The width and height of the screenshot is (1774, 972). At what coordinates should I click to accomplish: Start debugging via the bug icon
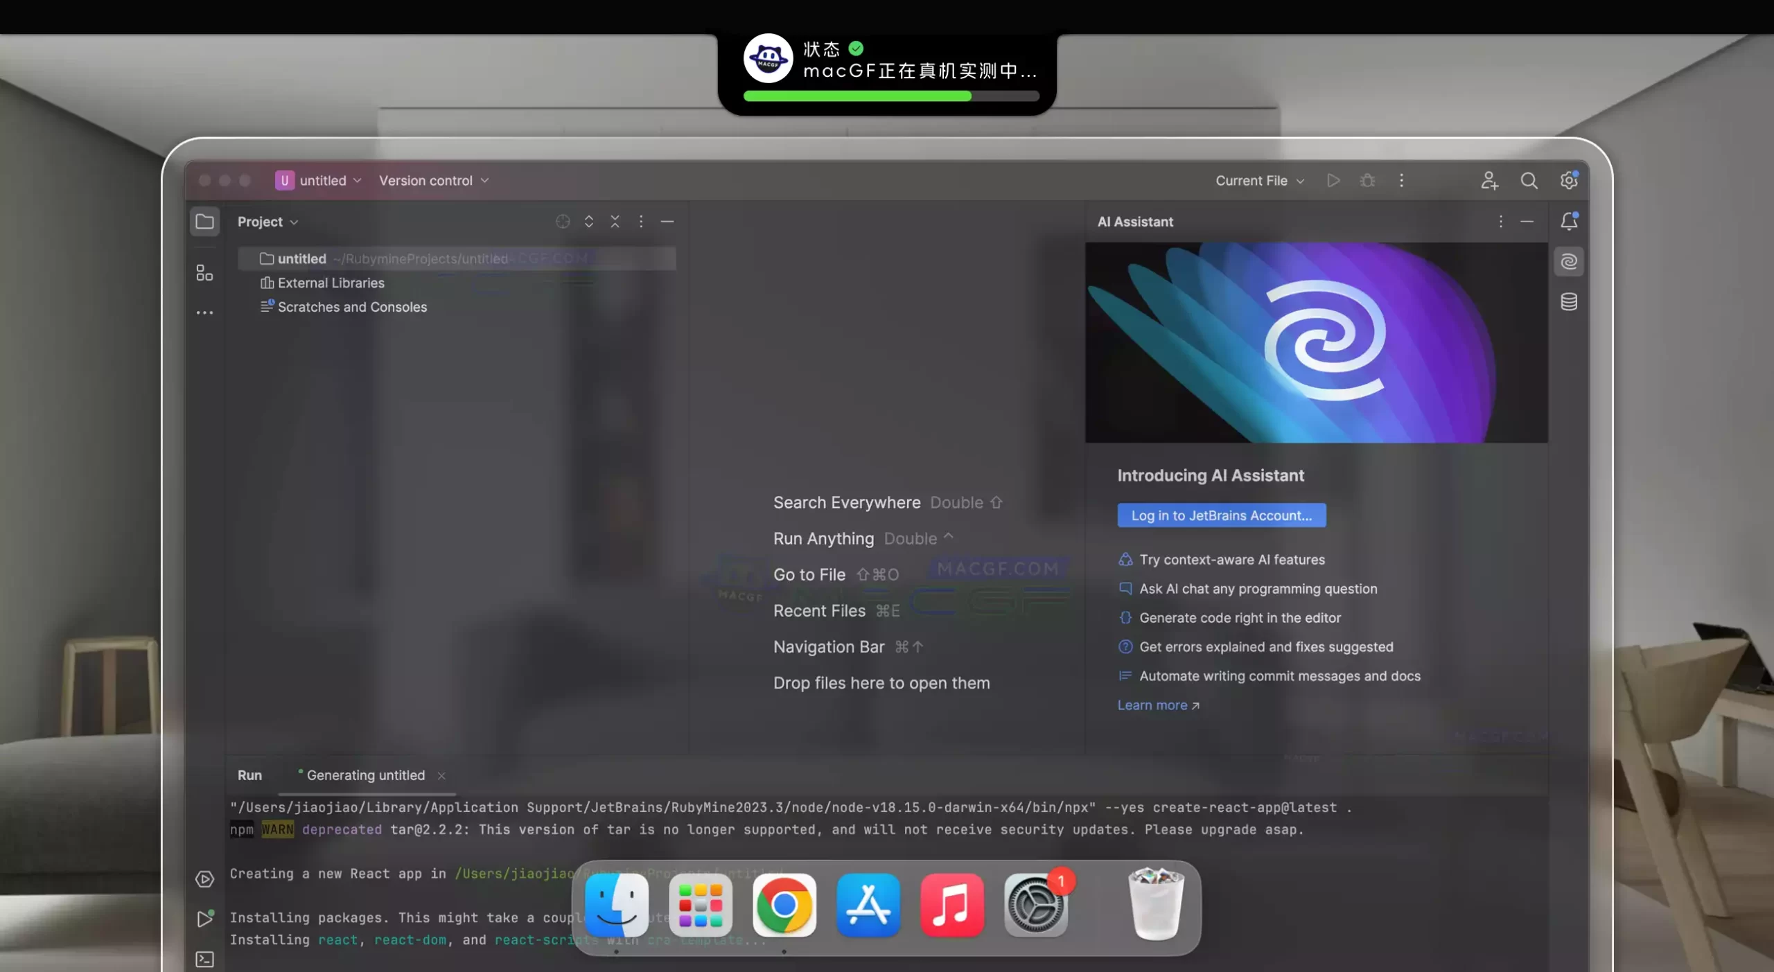1367,180
